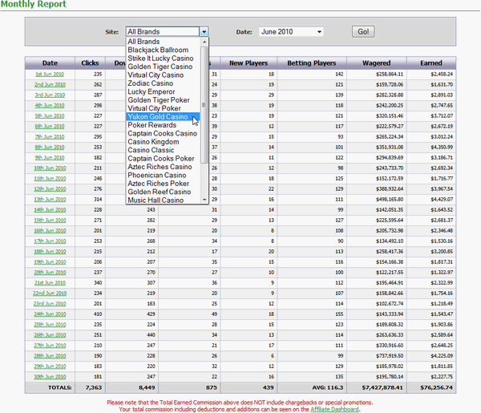Choose Lucky Emperor option
Image resolution: width=481 pixels, height=413 pixels.
pos(163,91)
